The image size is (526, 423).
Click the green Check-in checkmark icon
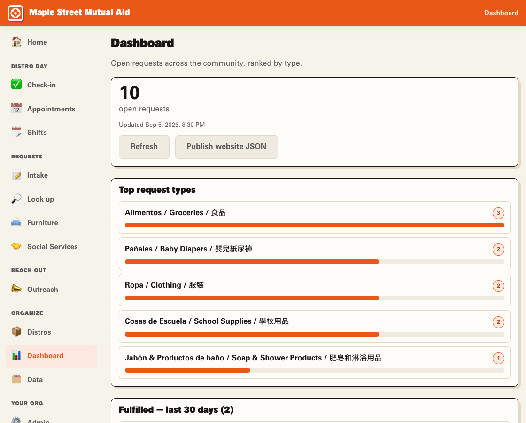pos(16,85)
